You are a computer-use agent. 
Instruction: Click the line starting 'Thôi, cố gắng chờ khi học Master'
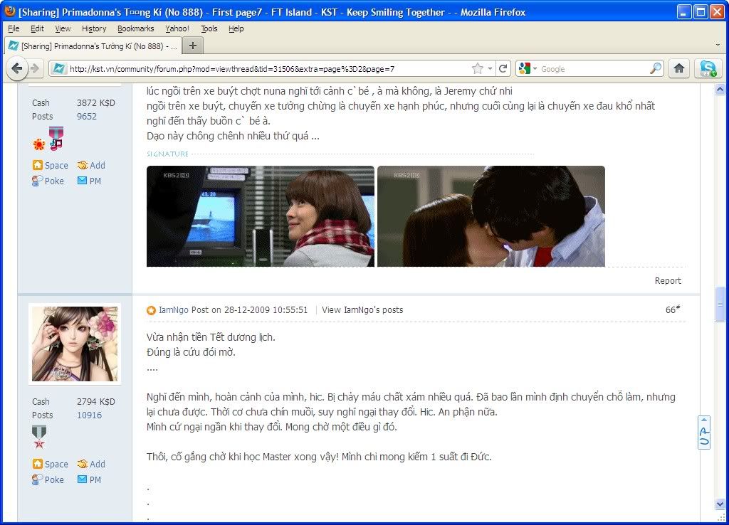click(x=319, y=457)
